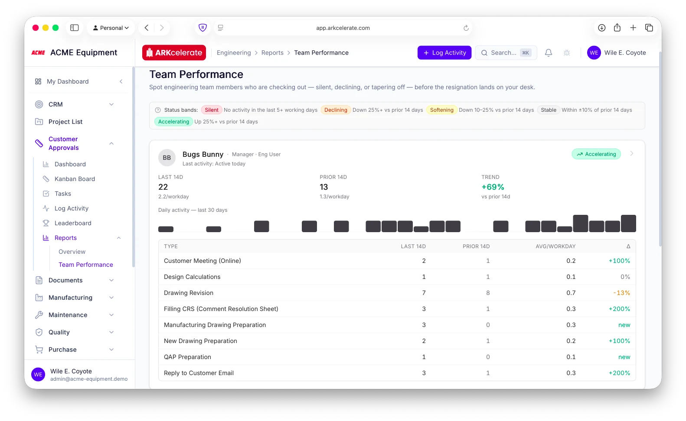Image resolution: width=686 pixels, height=421 pixels.
Task: Click the Reports bar chart icon
Action: pyautogui.click(x=46, y=238)
